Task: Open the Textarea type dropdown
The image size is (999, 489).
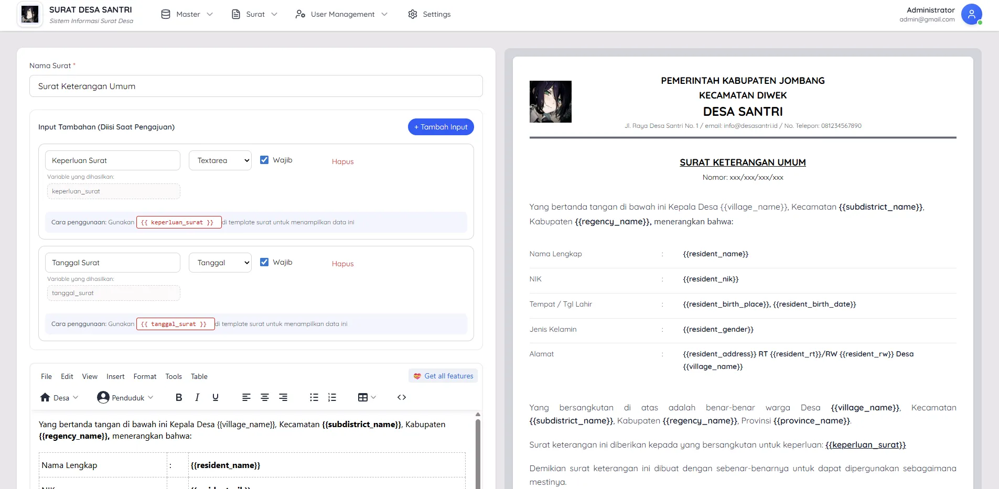Action: coord(220,160)
